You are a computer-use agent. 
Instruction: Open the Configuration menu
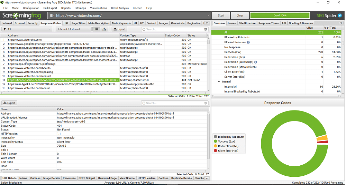[31, 8]
